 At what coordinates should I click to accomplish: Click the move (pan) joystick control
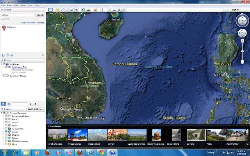(x=242, y=33)
